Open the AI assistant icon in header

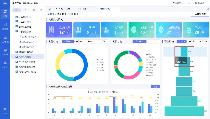point(178,3)
